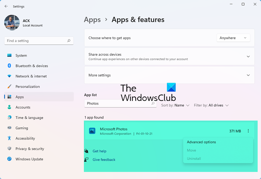
Task: Open Gaming settings label
Action: [22, 128]
